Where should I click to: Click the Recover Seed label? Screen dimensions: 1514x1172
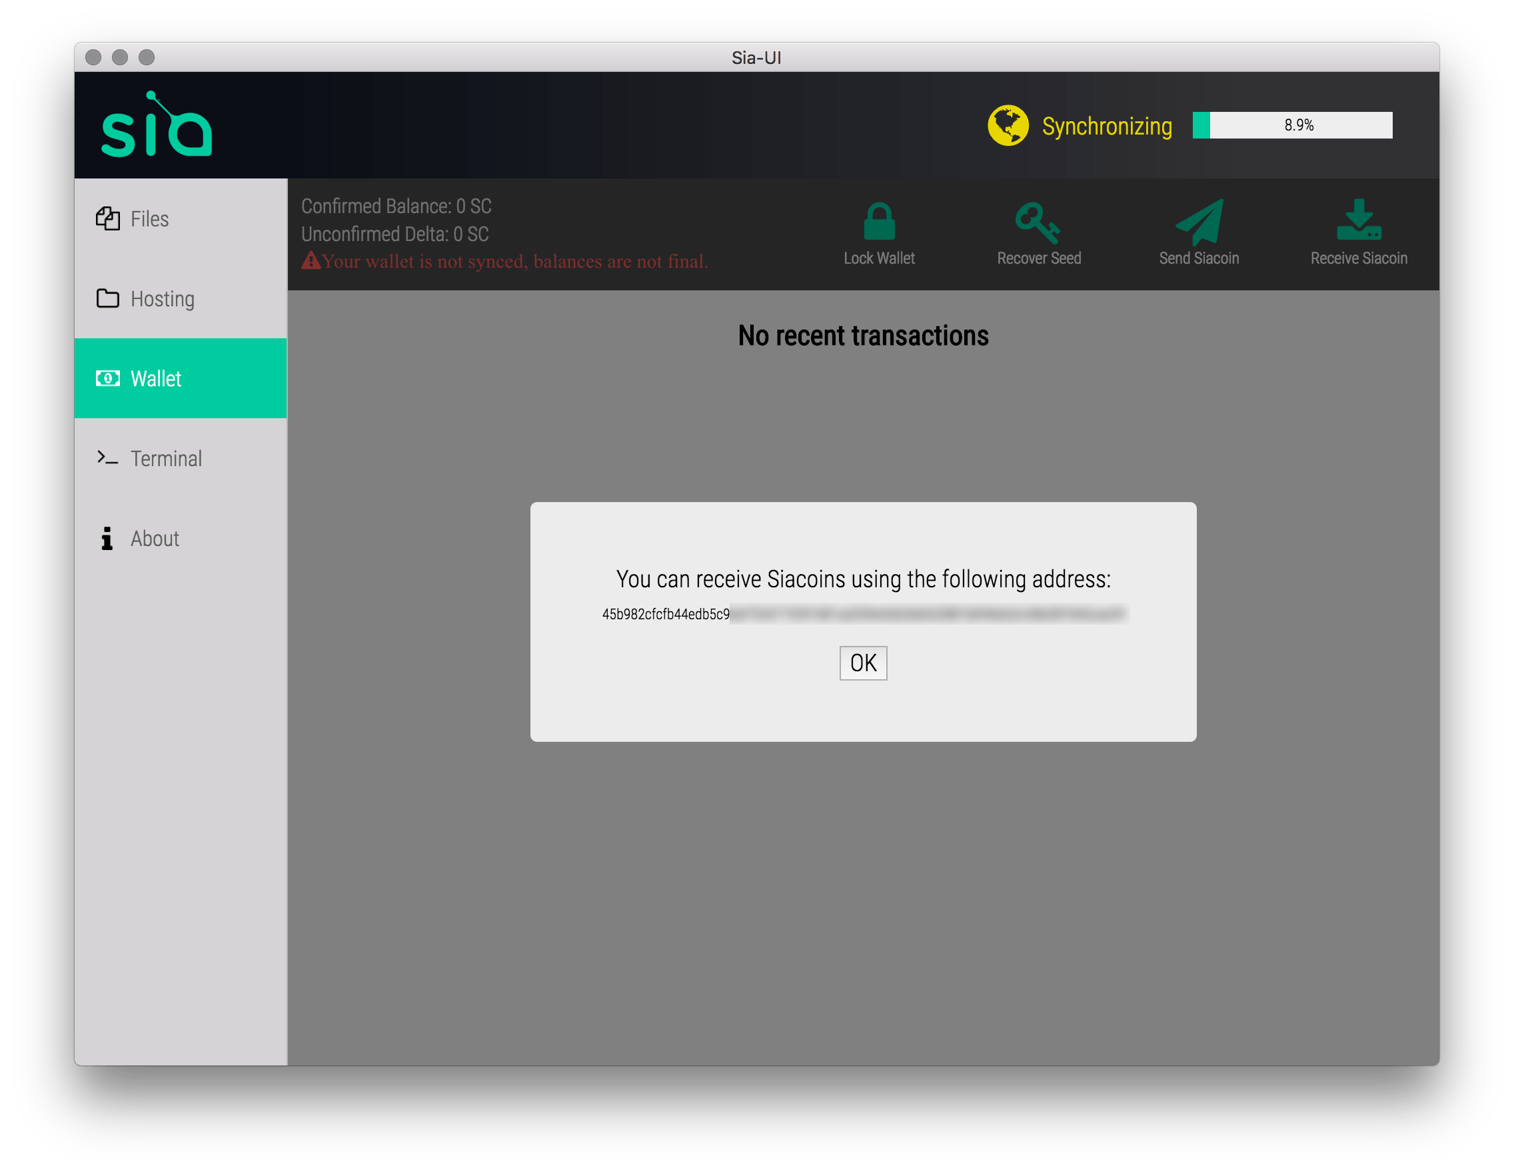1038,258
